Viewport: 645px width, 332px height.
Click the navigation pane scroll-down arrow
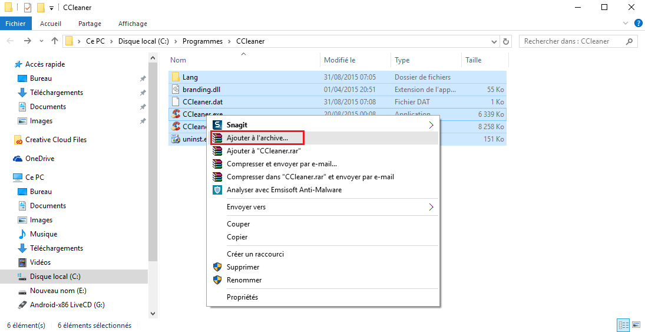pyautogui.click(x=153, y=314)
